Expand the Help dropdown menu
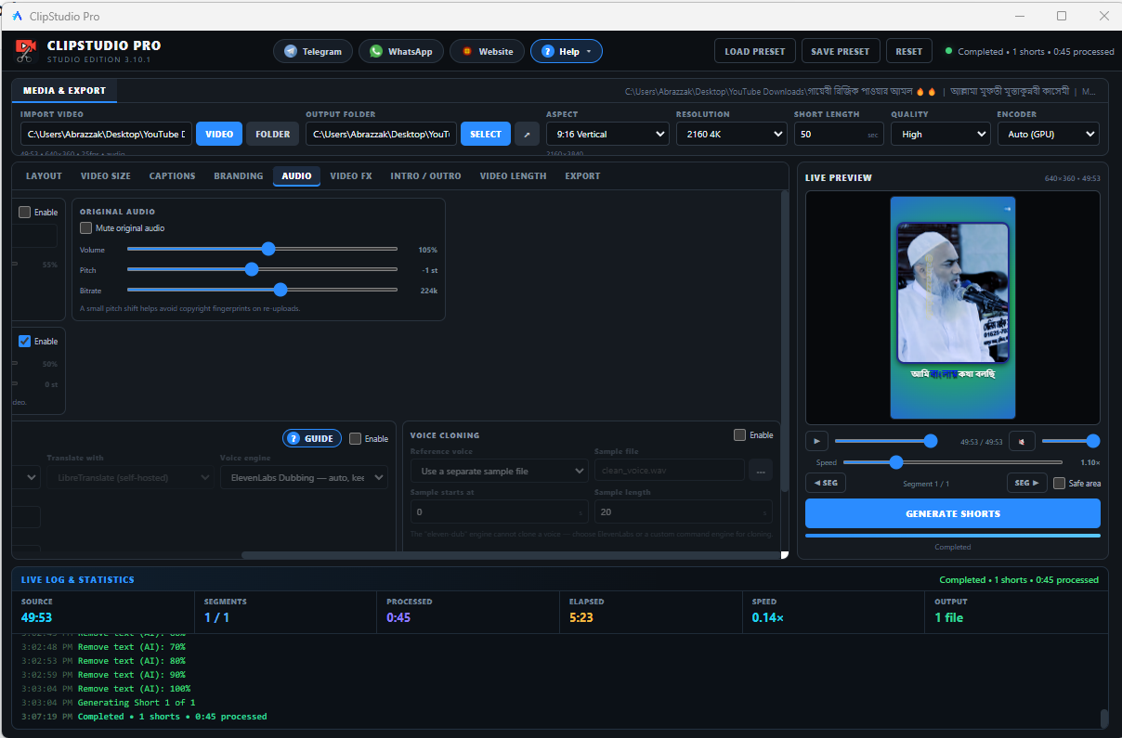 (x=567, y=51)
